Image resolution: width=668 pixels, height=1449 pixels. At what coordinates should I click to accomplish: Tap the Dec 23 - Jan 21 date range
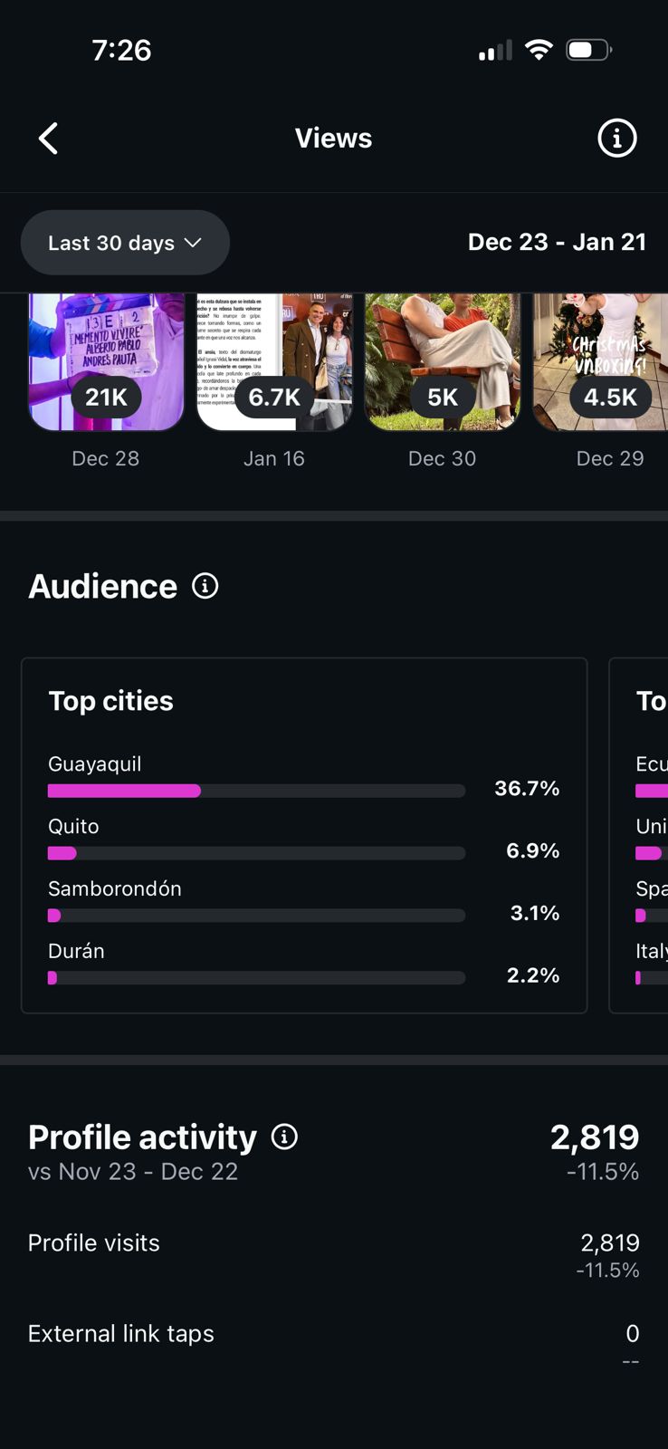(x=557, y=243)
